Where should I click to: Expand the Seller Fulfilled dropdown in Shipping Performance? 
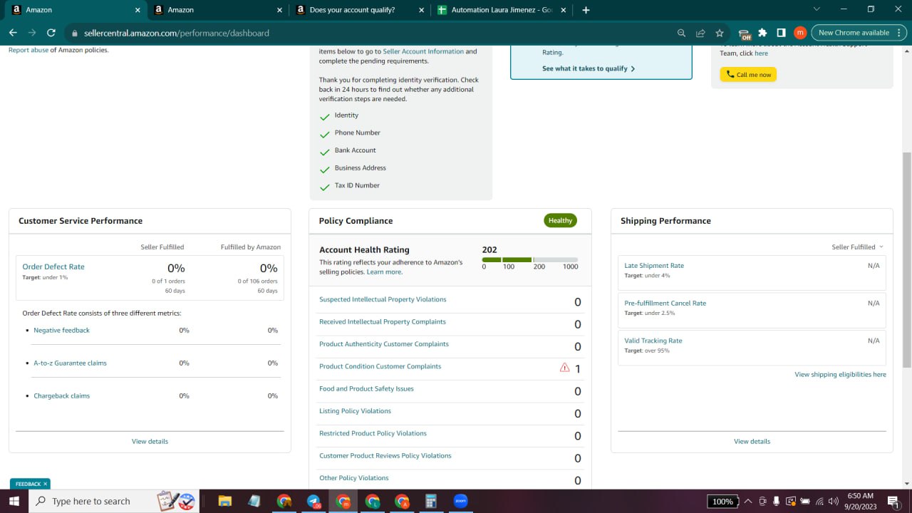pyautogui.click(x=857, y=247)
